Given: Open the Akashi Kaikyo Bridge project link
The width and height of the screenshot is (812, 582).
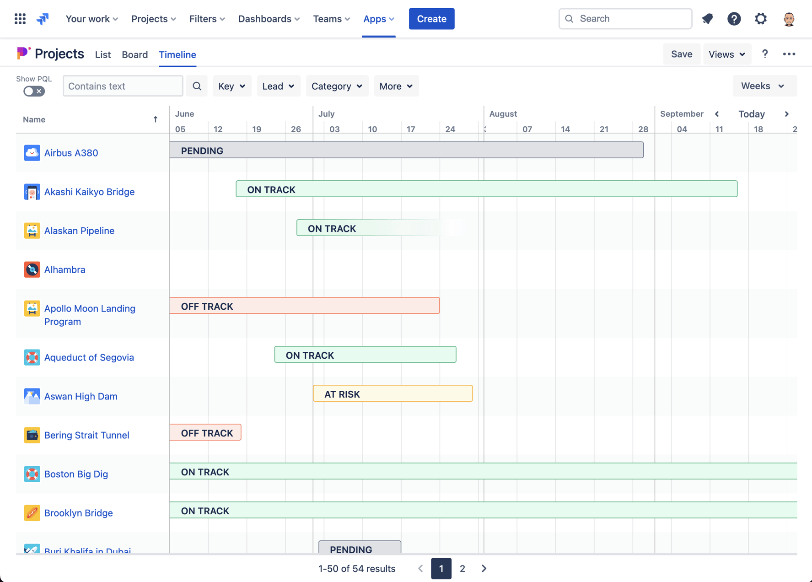Looking at the screenshot, I should [89, 192].
